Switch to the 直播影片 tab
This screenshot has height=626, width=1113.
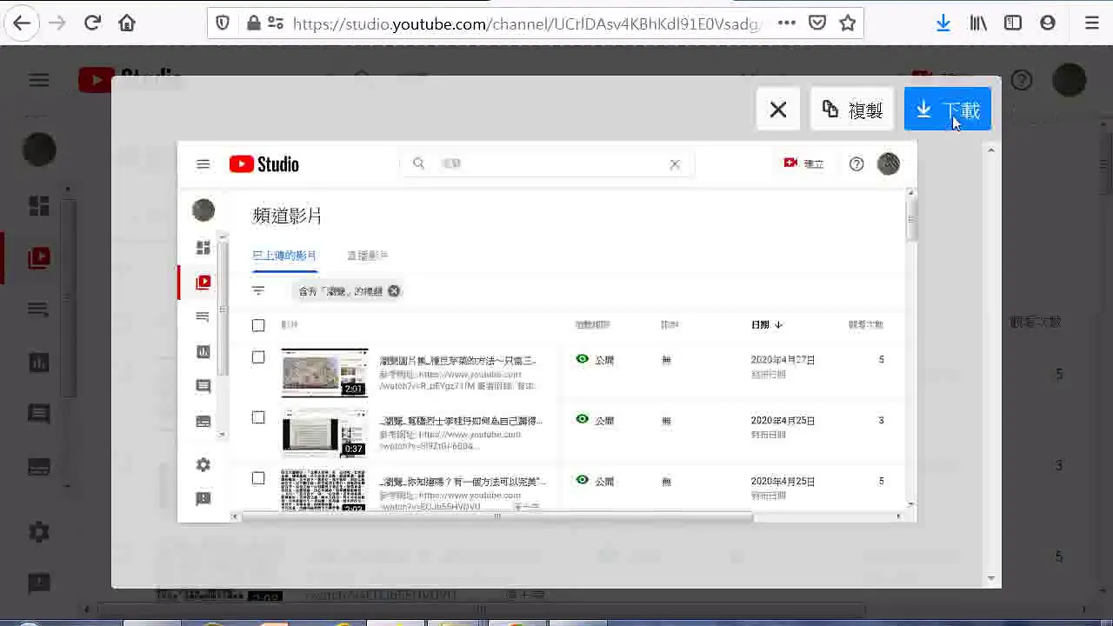(367, 255)
